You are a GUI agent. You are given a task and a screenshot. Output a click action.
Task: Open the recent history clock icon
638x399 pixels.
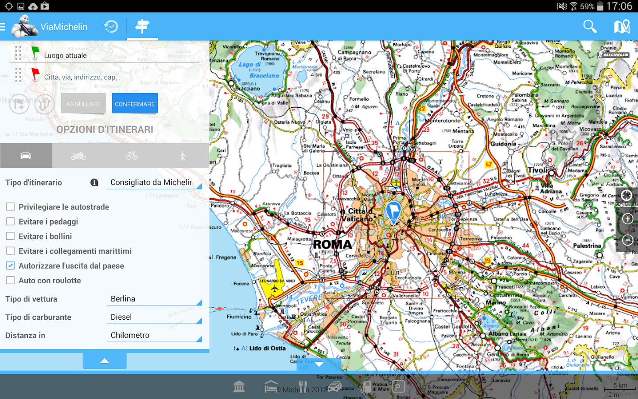point(111,27)
